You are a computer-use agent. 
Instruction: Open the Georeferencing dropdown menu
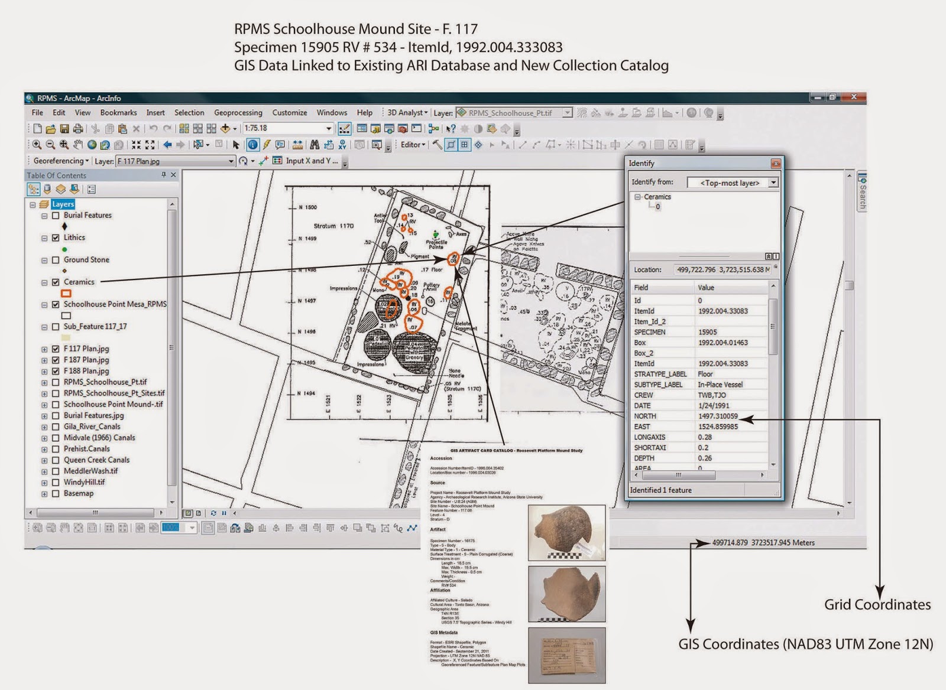(61, 161)
